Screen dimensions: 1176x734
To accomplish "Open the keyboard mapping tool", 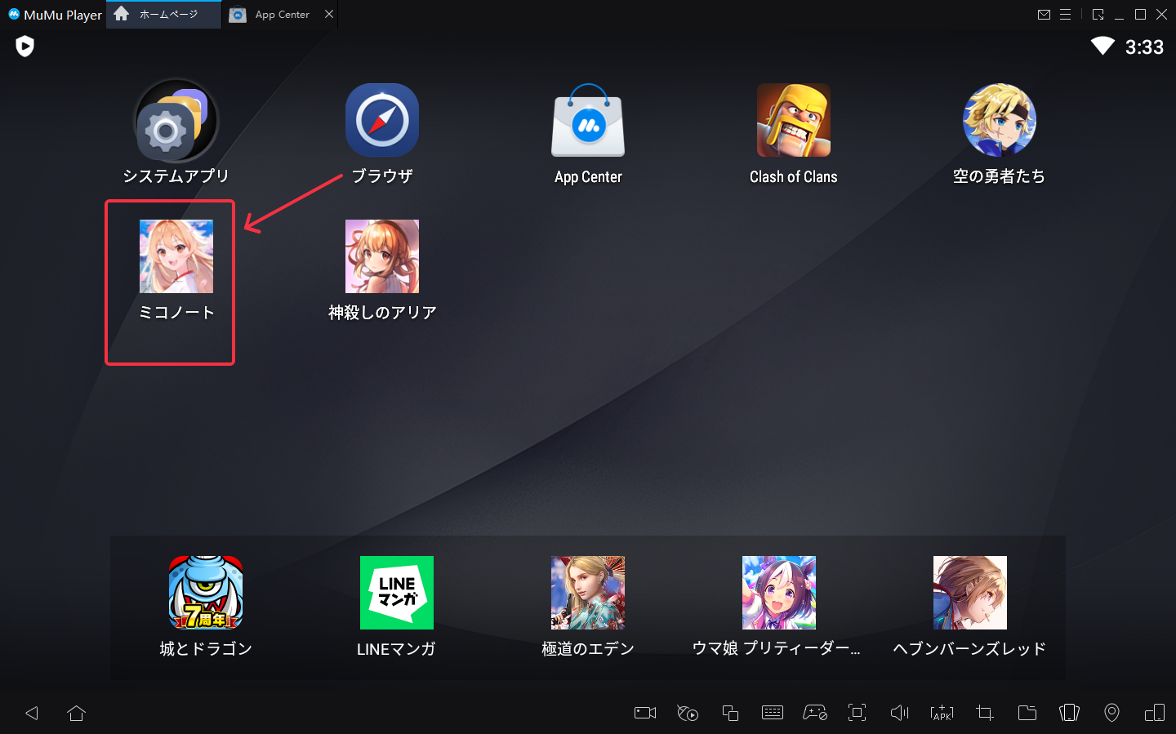I will [x=773, y=713].
